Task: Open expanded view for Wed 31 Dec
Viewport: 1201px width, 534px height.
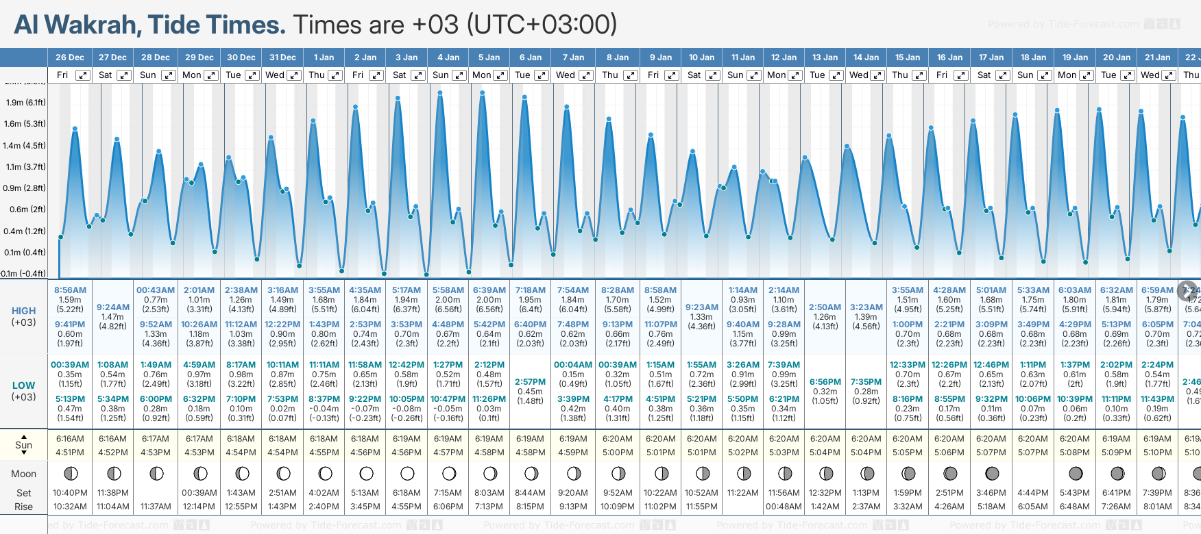Action: click(x=293, y=75)
